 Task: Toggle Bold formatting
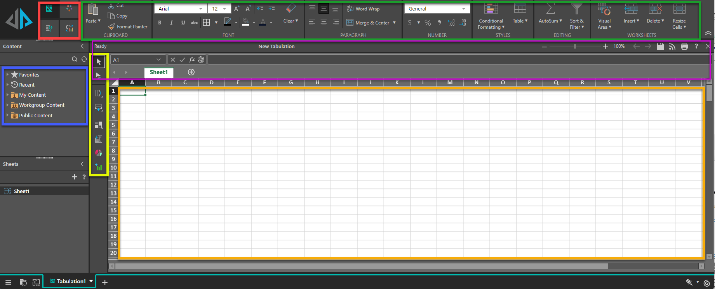[160, 23]
